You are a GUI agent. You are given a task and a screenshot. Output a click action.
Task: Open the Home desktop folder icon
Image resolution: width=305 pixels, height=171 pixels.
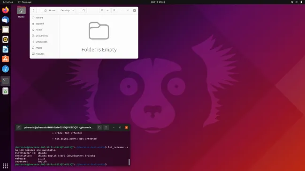pyautogui.click(x=21, y=12)
